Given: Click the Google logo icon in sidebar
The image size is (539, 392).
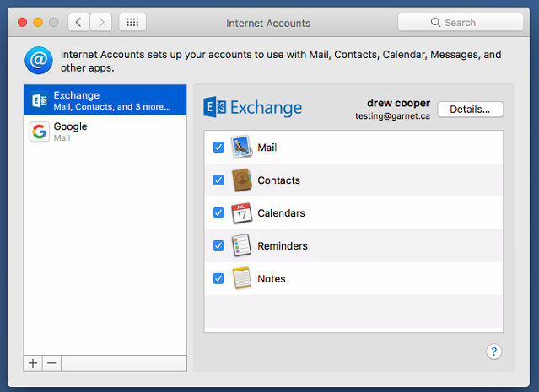Looking at the screenshot, I should pos(39,132).
